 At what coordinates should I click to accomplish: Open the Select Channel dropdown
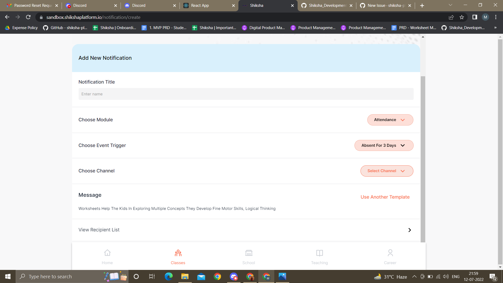pos(387,171)
